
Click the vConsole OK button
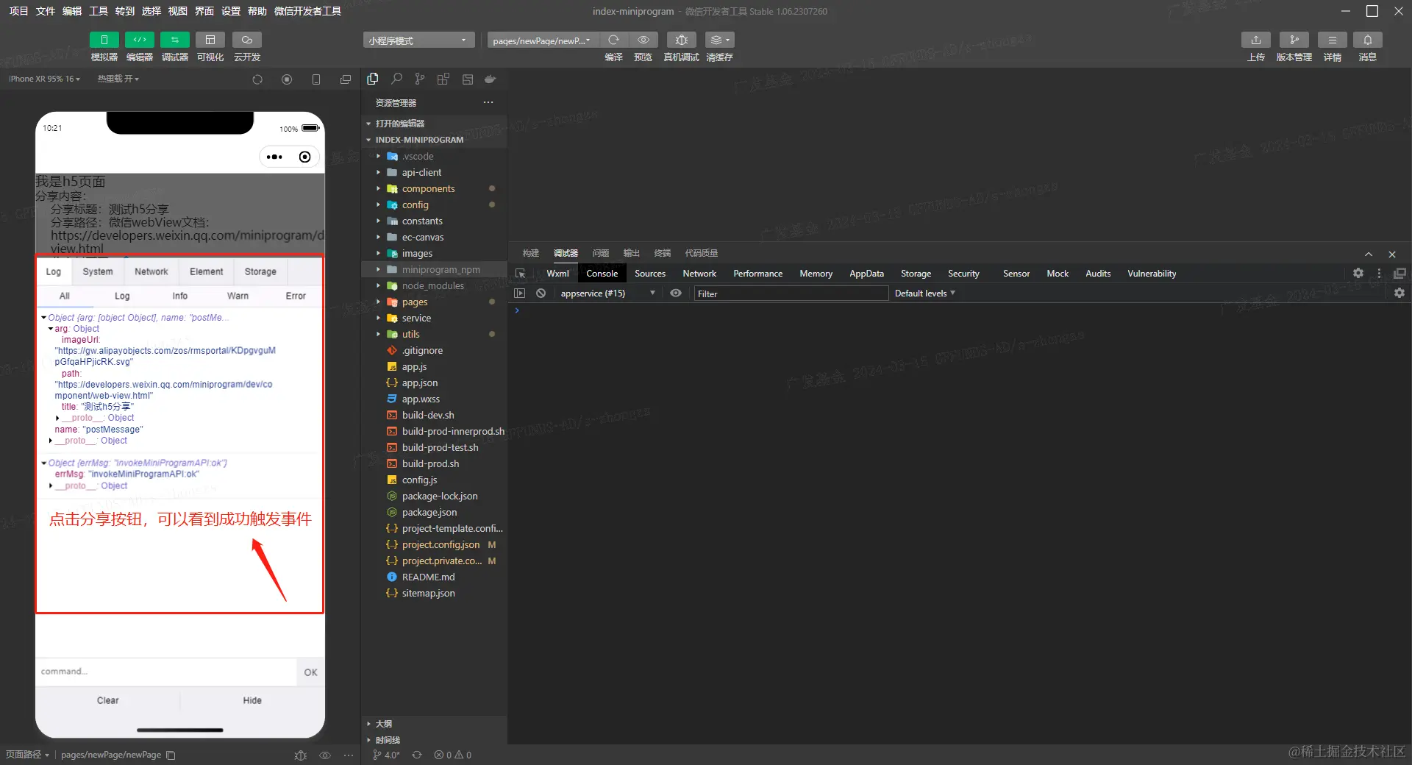[x=311, y=672]
